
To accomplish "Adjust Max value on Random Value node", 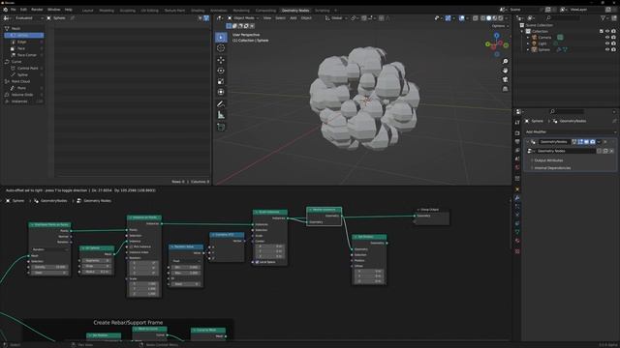I will tap(186, 273).
